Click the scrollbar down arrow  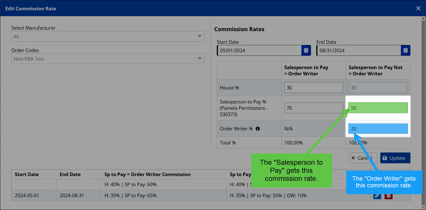point(423,207)
